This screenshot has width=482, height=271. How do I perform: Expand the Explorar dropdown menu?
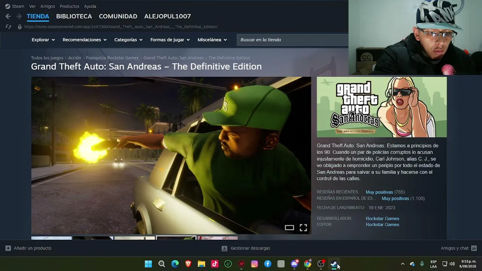43,40
